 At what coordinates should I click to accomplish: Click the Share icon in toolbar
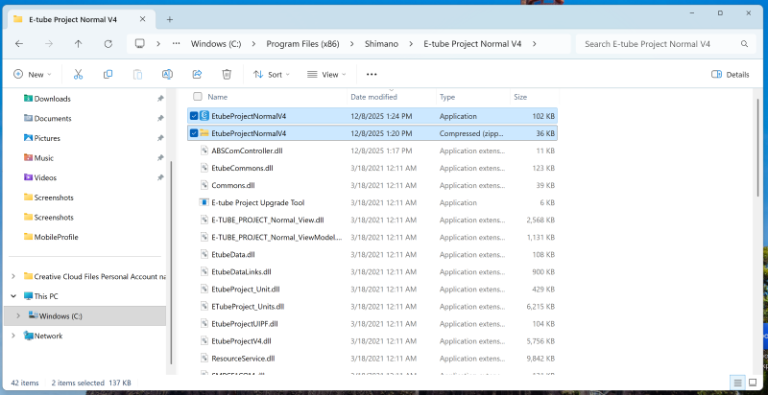[197, 75]
